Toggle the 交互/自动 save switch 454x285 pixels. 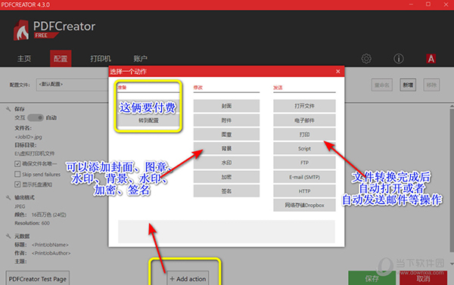pyautogui.click(x=36, y=118)
